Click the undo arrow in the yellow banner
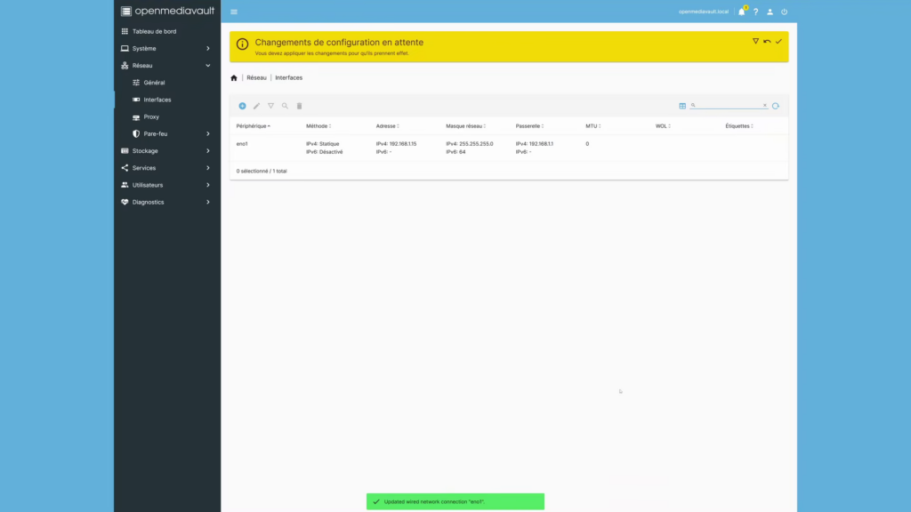 767,41
